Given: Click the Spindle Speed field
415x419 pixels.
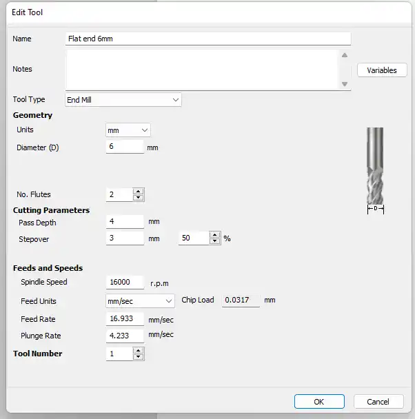Looking at the screenshot, I should pyautogui.click(x=125, y=282).
